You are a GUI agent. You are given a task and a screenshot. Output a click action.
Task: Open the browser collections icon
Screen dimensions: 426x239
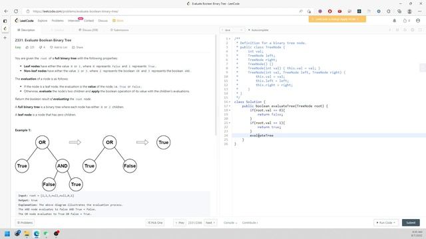pyautogui.click(x=399, y=11)
